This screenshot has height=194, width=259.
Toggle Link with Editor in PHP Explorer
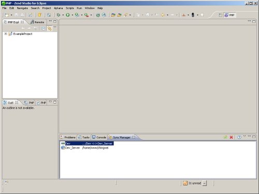[50, 28]
